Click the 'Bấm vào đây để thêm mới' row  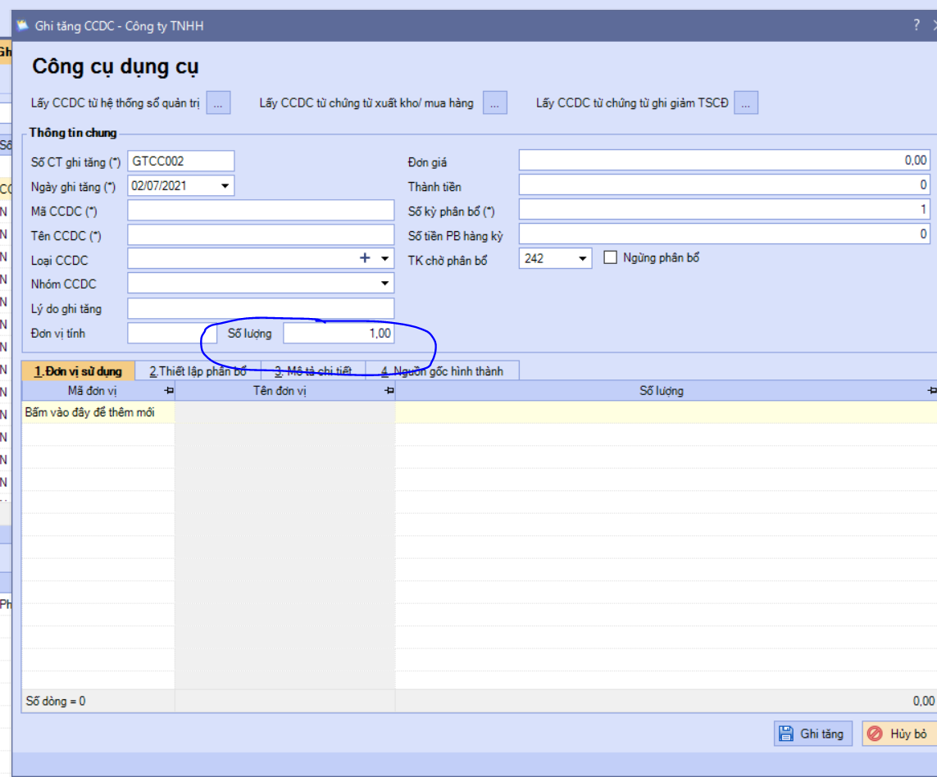(x=480, y=412)
